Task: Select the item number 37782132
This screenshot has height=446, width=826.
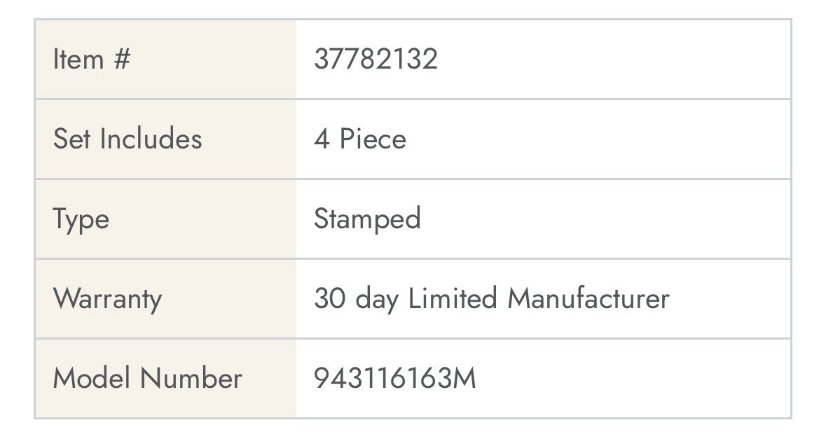Action: (x=376, y=59)
